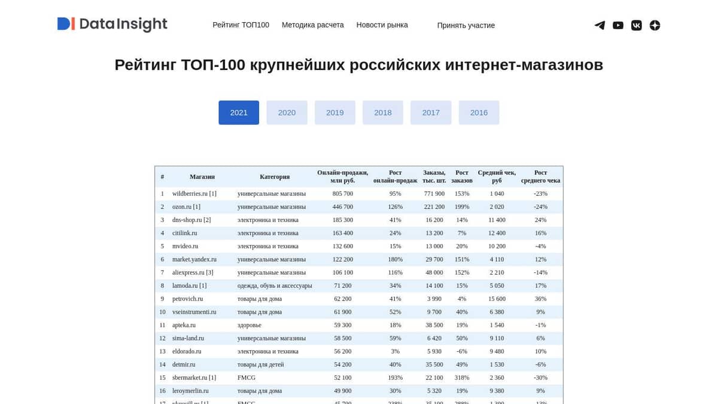The width and height of the screenshot is (718, 404).
Task: Open the Telegram channel icon
Action: click(600, 25)
